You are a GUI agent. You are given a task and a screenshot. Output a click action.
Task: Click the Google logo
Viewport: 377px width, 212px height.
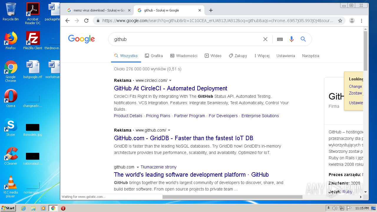(81, 39)
